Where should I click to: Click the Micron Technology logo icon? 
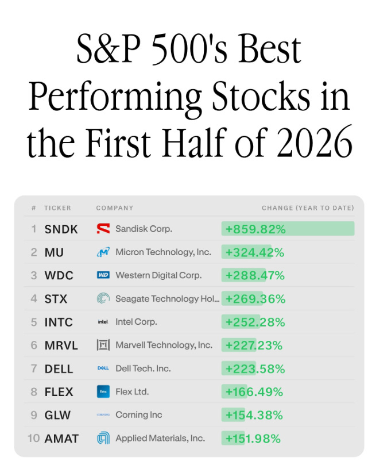tap(103, 252)
